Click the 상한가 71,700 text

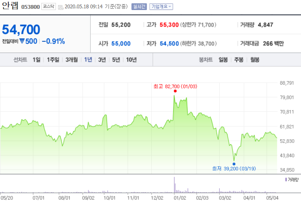(198, 25)
